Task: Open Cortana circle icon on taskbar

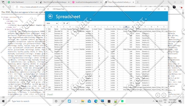Action: point(56,101)
